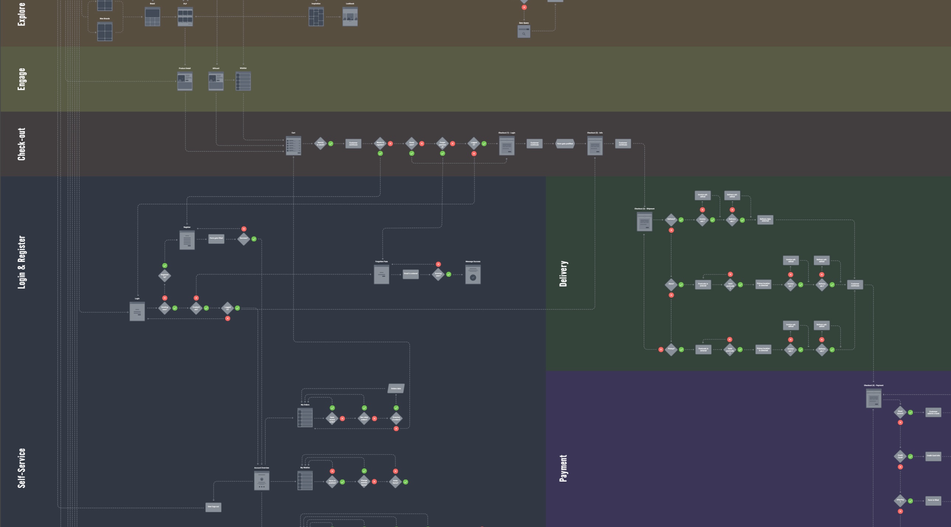Click the 'Wants to register?' decision diamond
The height and width of the screenshot is (527, 951).
(380, 144)
